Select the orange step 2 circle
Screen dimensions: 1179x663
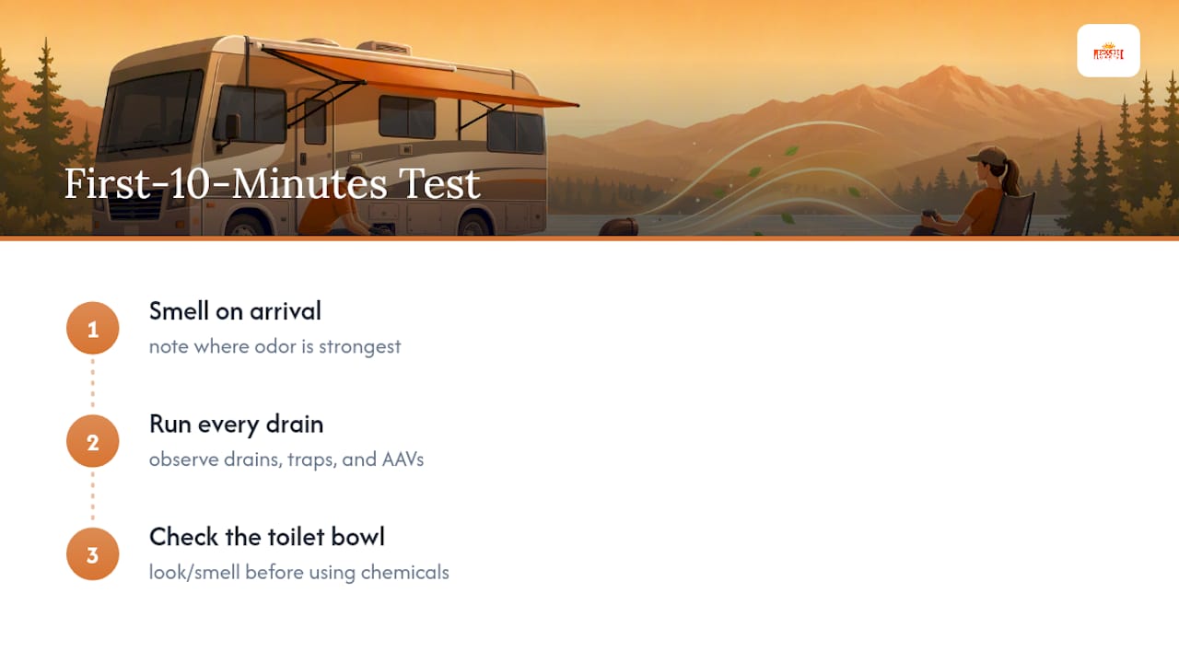[x=93, y=442]
